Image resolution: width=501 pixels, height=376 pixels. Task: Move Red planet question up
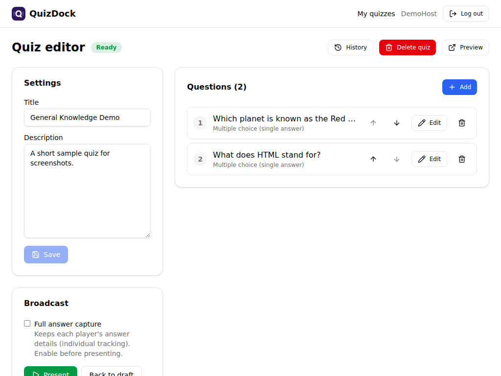373,123
